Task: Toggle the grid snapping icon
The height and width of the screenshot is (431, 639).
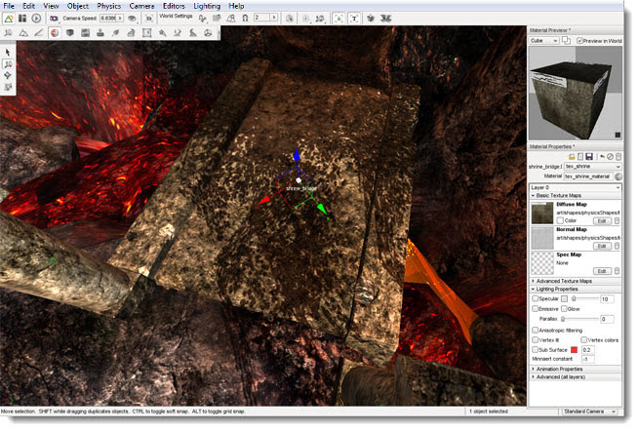Action: pyautogui.click(x=217, y=19)
